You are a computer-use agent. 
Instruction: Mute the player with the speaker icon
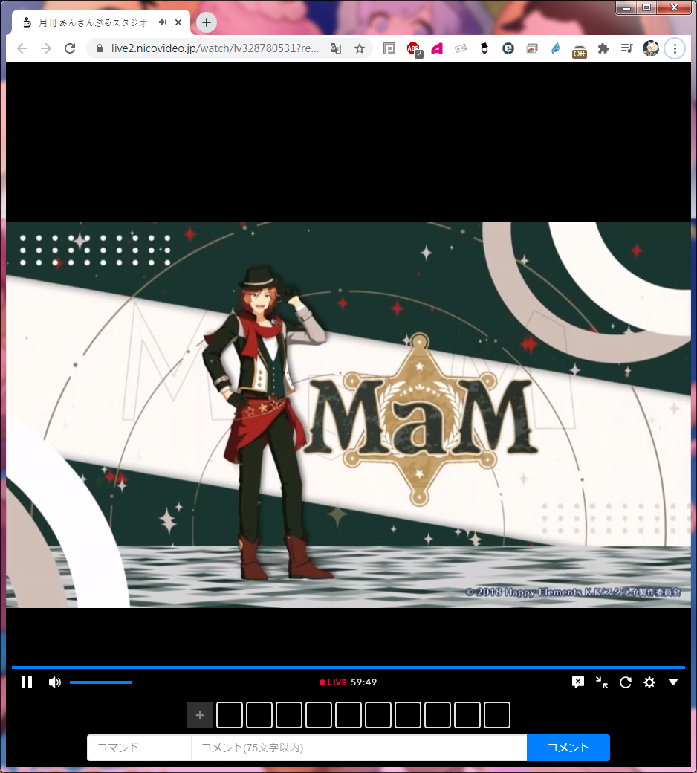click(55, 682)
